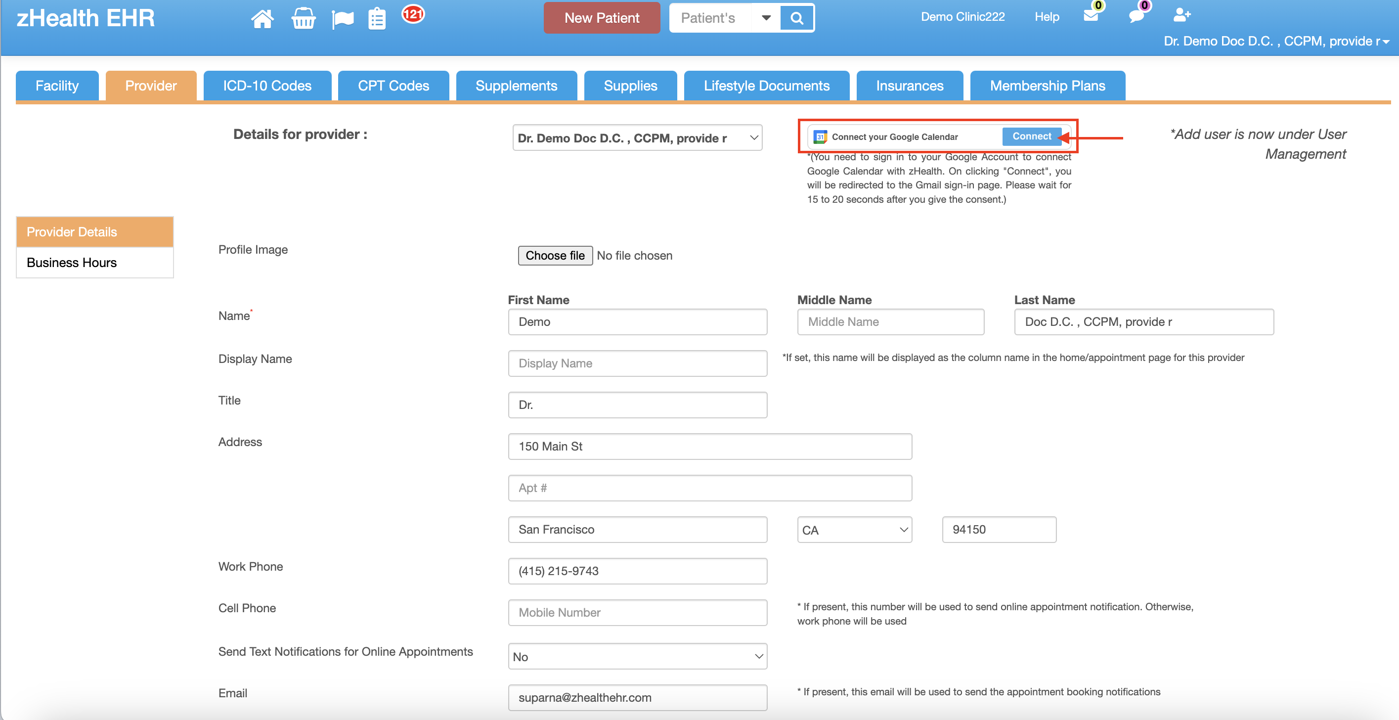Create a New Patient
Image resolution: width=1399 pixels, height=720 pixels.
[x=602, y=18]
